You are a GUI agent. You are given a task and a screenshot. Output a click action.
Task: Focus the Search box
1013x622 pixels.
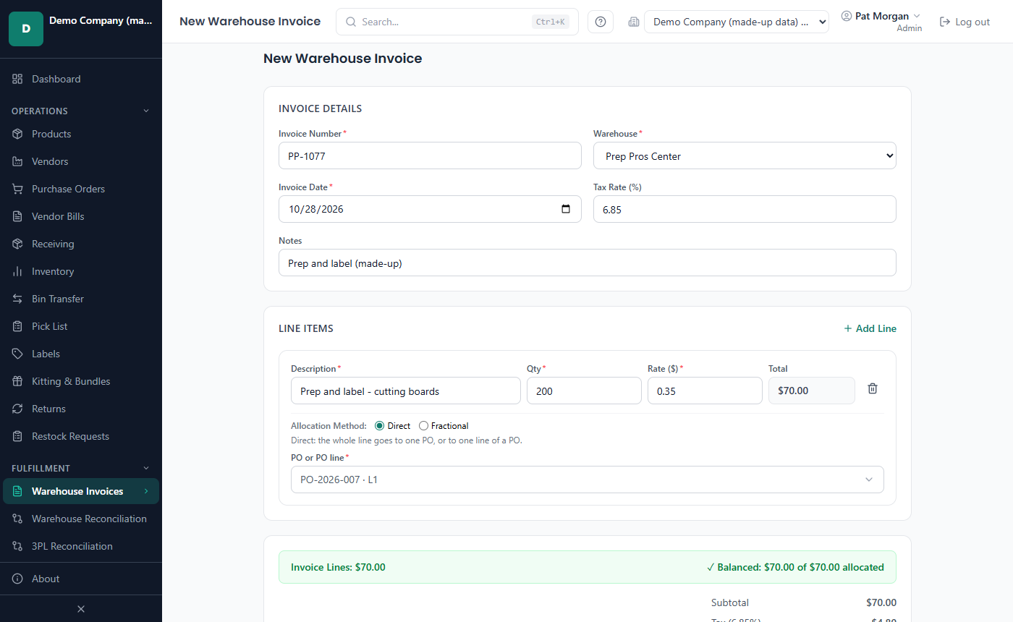click(x=457, y=22)
